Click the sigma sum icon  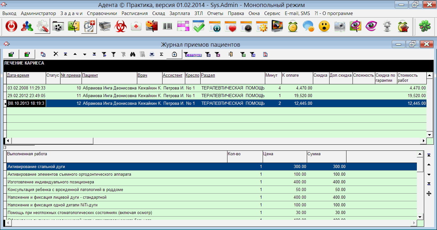coord(162,54)
